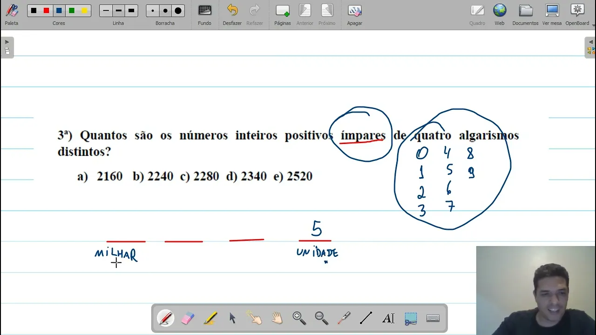Open the virtual keyboard
The image size is (596, 335).
(433, 318)
